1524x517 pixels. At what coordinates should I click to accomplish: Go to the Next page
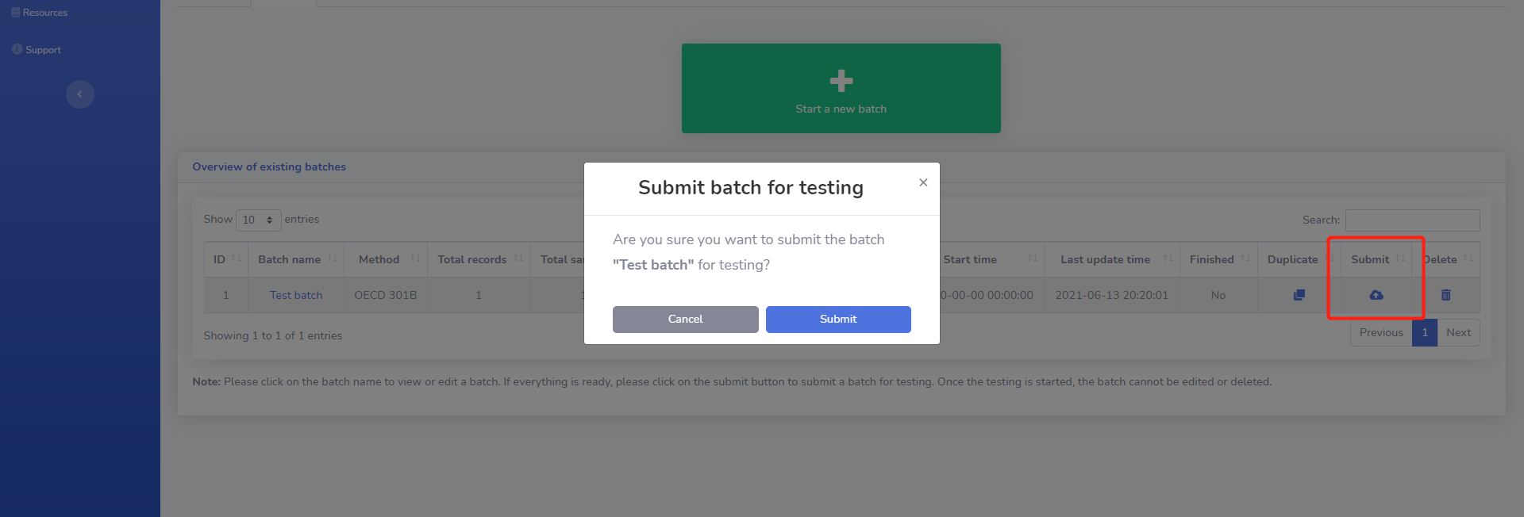click(x=1458, y=332)
